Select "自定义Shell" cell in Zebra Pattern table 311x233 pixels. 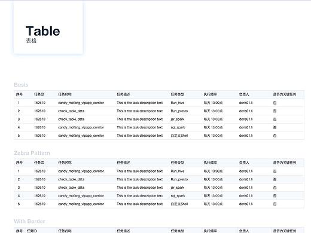tap(179, 204)
